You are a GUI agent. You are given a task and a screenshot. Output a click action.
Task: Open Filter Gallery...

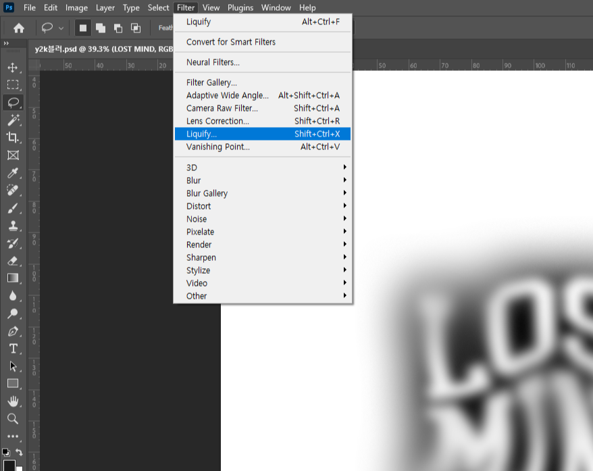tap(263, 82)
